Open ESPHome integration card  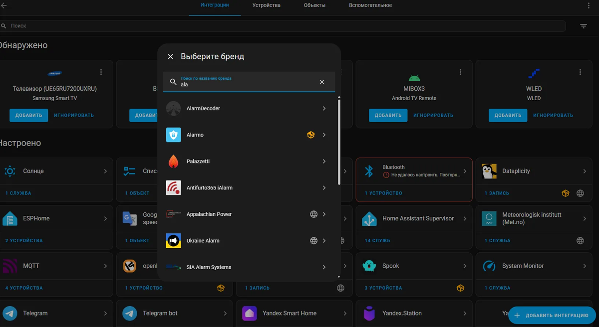point(56,218)
